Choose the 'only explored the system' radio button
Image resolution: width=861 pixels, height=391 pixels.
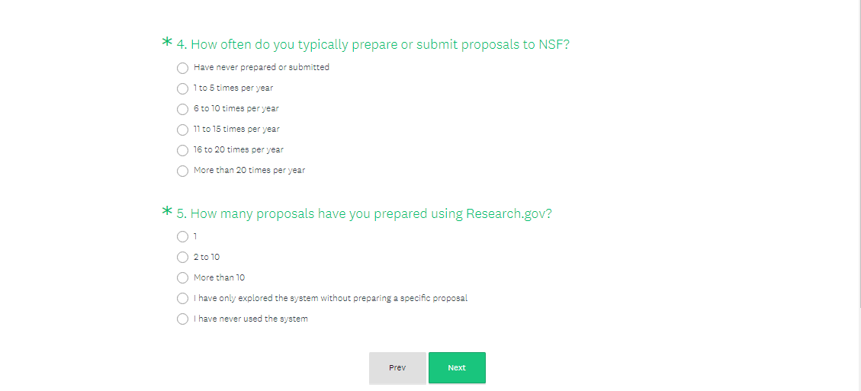[182, 299]
